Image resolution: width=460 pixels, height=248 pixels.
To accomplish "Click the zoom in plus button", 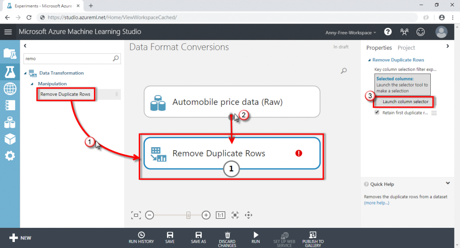I will (206, 215).
